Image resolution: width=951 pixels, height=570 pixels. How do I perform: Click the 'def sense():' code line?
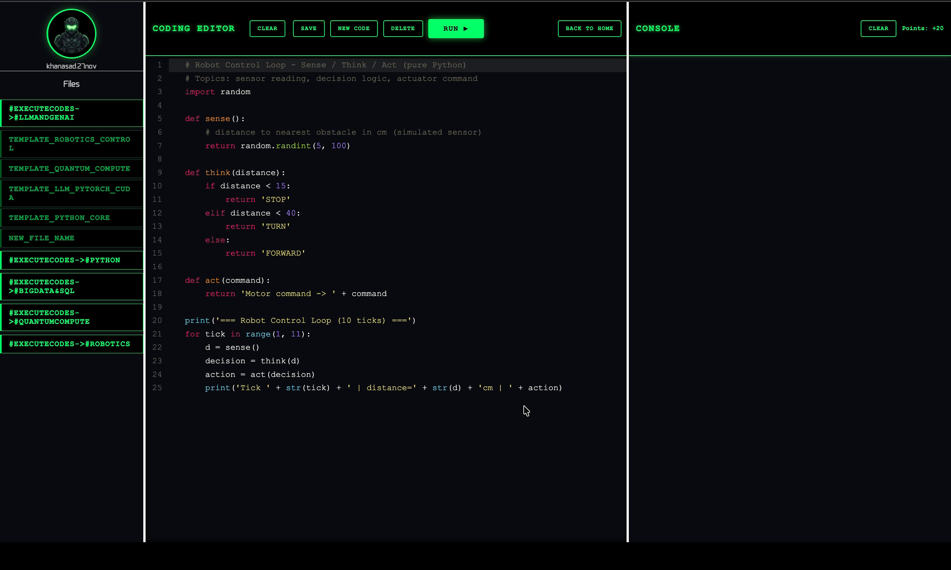(215, 119)
